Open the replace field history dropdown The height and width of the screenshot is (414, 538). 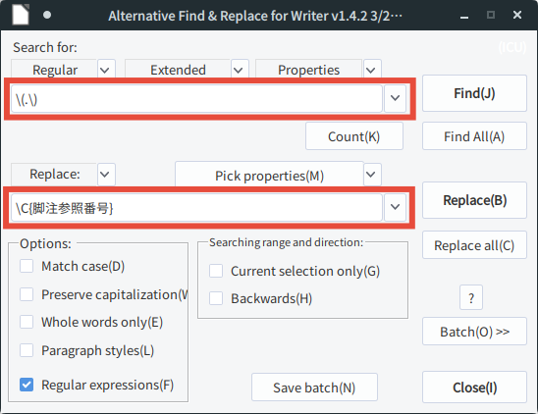tap(395, 207)
